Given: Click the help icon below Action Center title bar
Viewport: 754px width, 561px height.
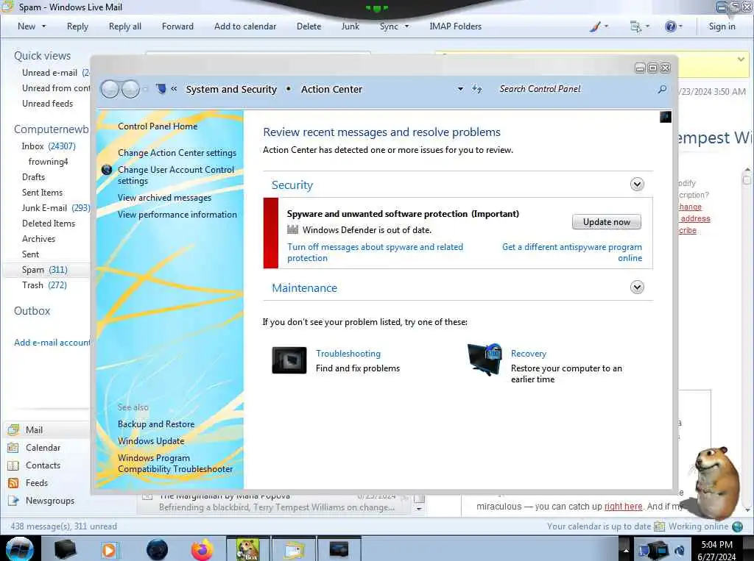Looking at the screenshot, I should click(666, 117).
